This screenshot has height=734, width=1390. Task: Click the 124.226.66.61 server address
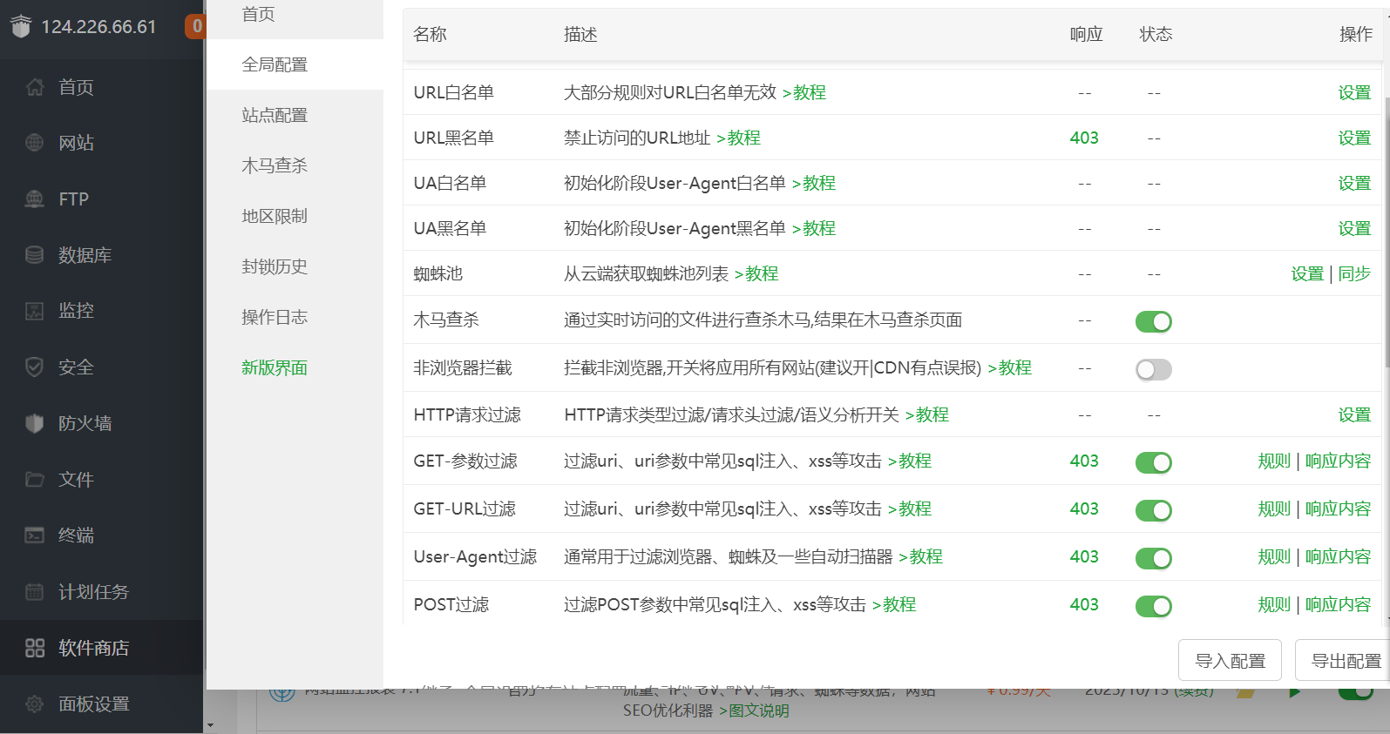[x=98, y=26]
